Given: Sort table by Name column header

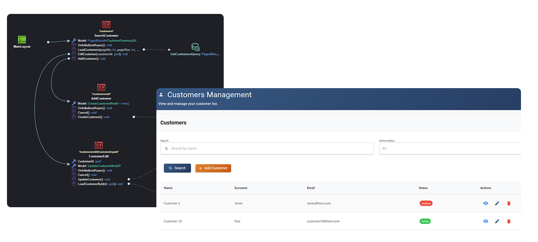Looking at the screenshot, I should (168, 188).
